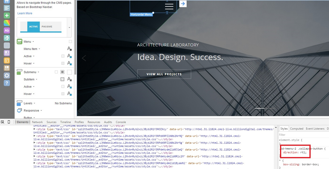
Task: Open the orange layout icon in sidebar
Action: (x=7, y=61)
